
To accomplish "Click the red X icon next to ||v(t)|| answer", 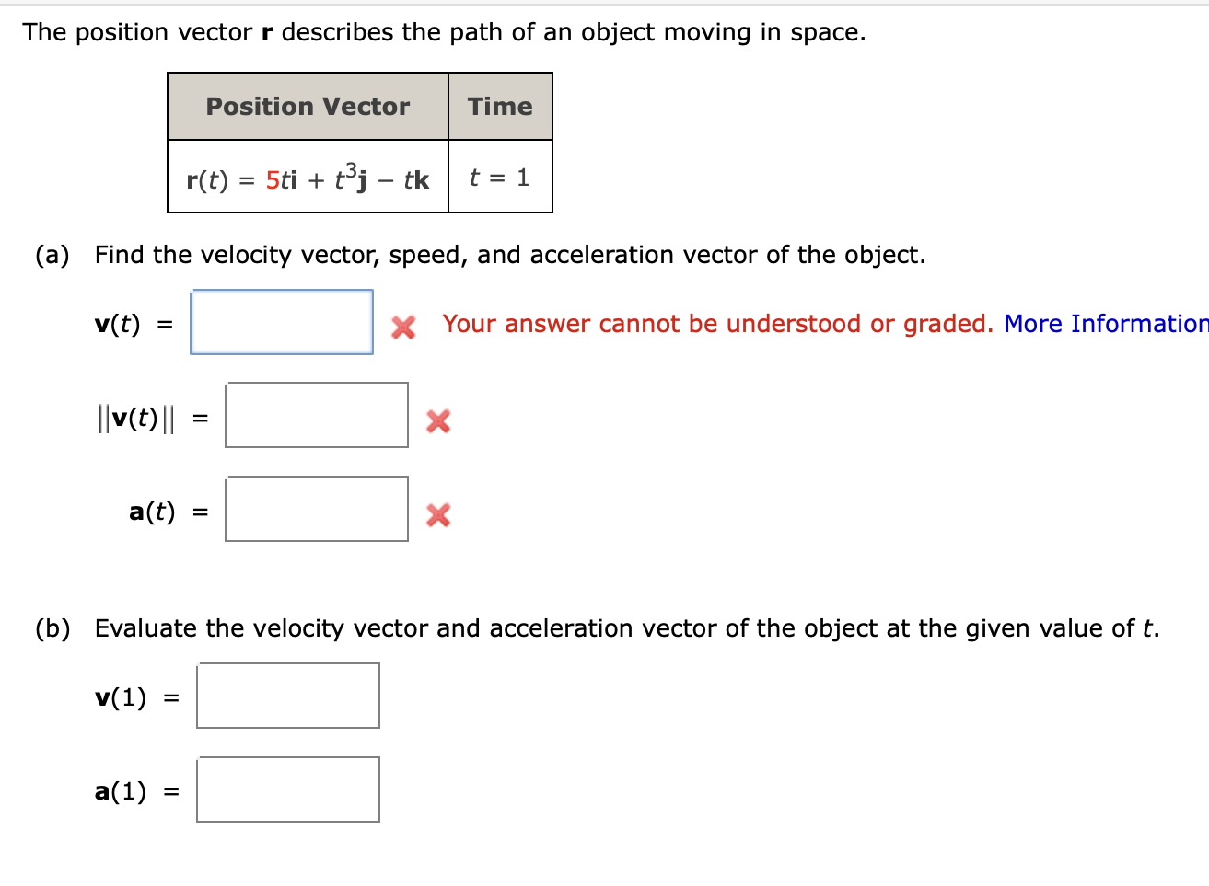I will (438, 421).
